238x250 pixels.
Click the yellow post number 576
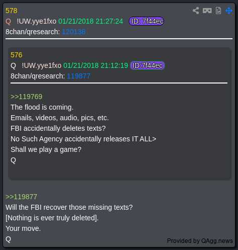(x=16, y=55)
